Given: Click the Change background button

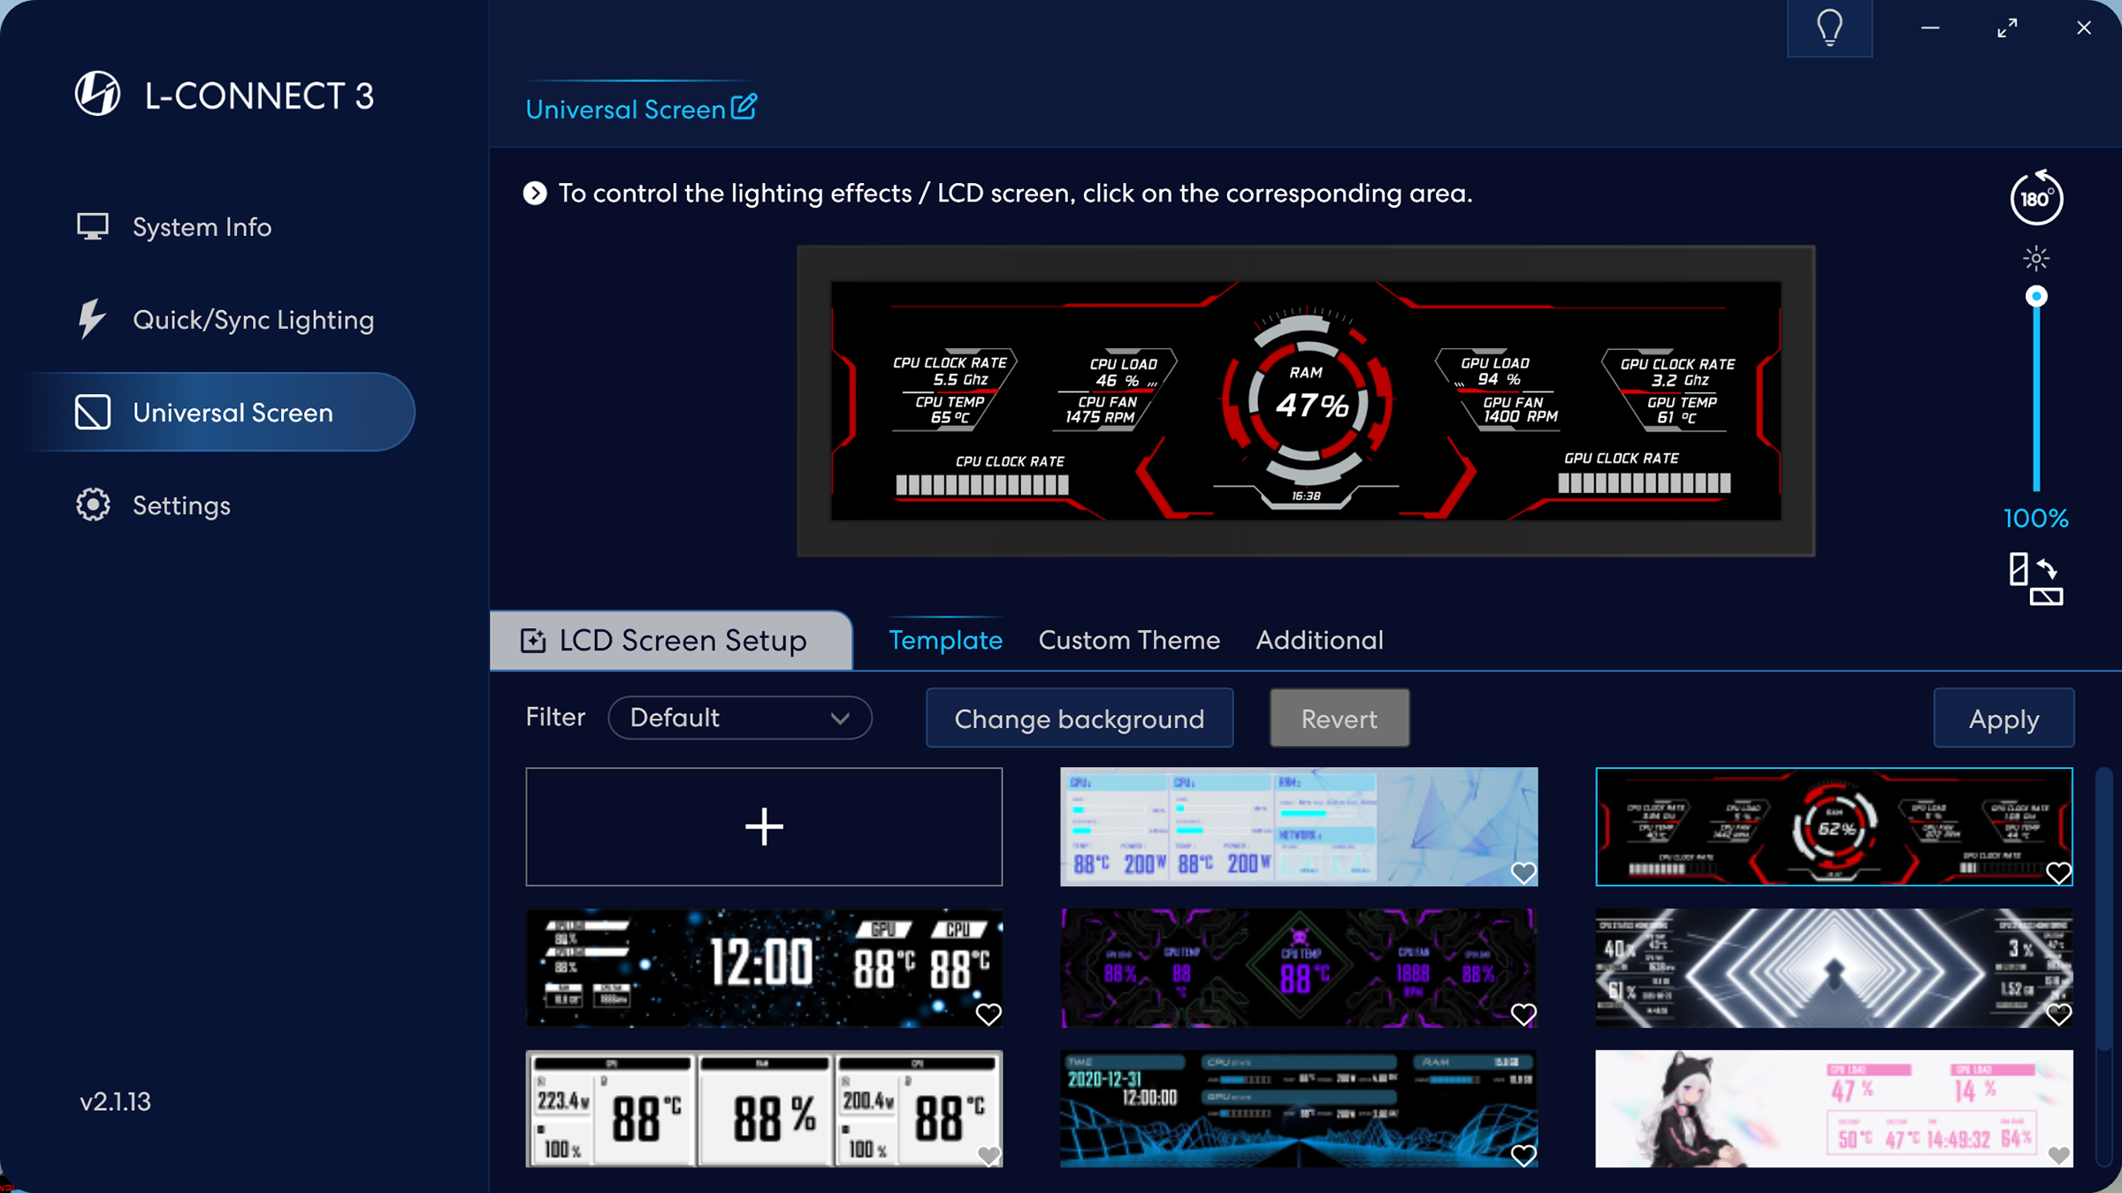Looking at the screenshot, I should click(1079, 718).
